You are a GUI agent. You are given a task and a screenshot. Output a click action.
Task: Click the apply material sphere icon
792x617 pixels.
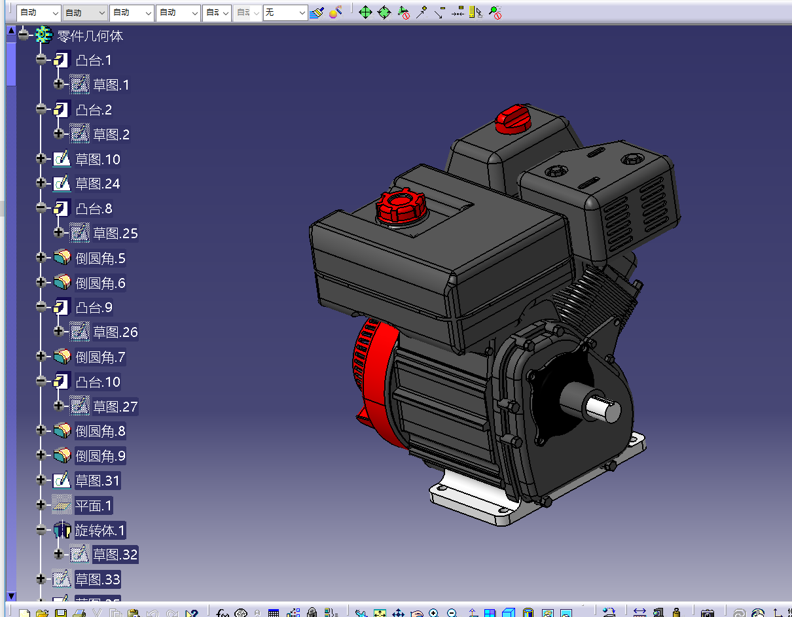click(x=336, y=12)
